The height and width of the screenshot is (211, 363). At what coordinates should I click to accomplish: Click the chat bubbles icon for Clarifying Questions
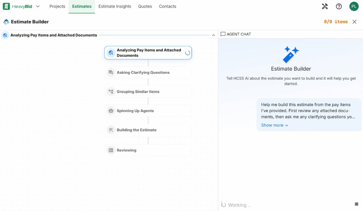(111, 73)
